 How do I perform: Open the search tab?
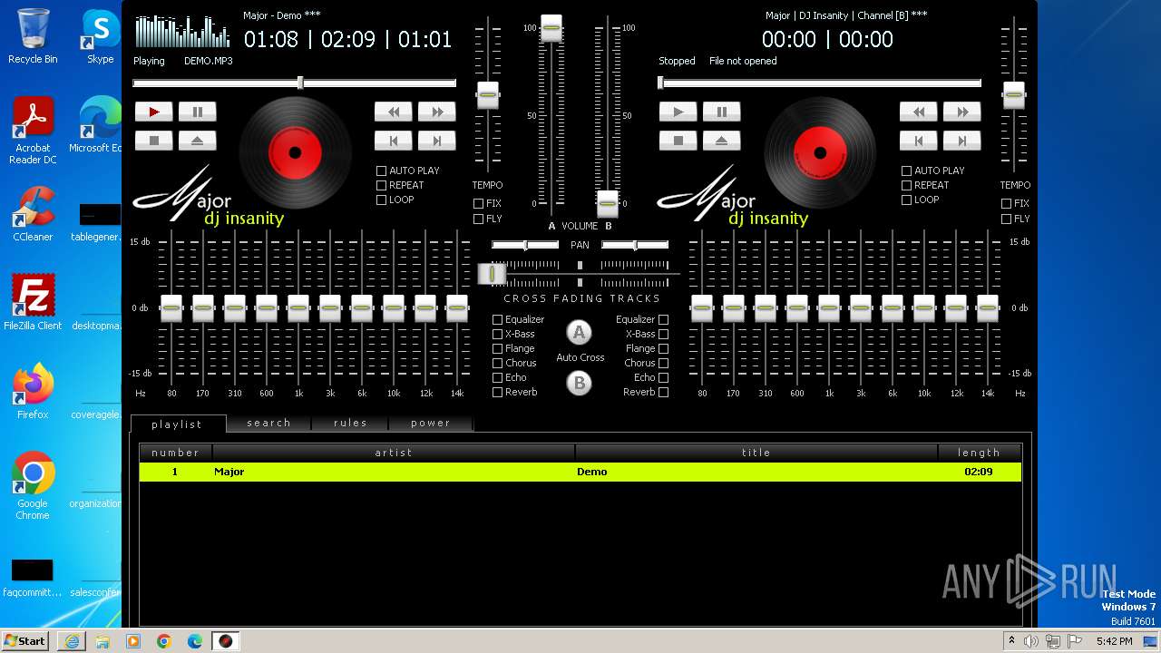click(268, 424)
